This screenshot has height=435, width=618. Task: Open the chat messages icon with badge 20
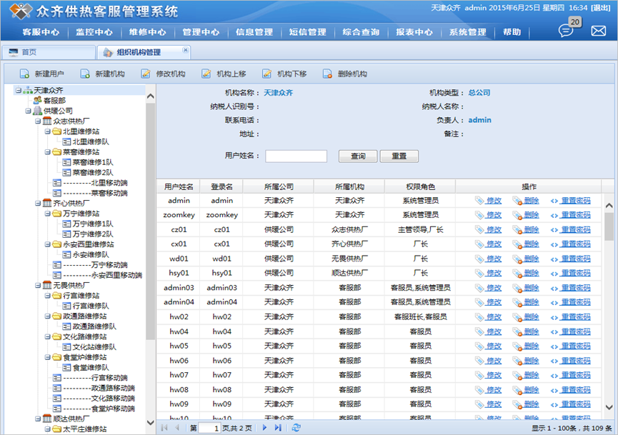(x=567, y=31)
